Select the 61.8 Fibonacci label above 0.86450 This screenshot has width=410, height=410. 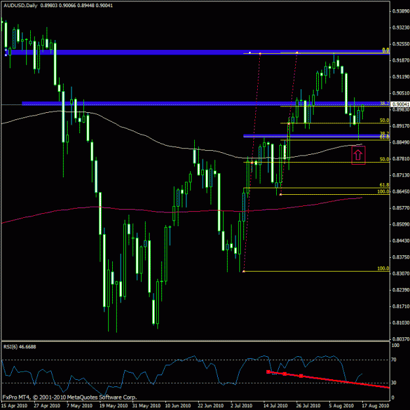(x=384, y=185)
